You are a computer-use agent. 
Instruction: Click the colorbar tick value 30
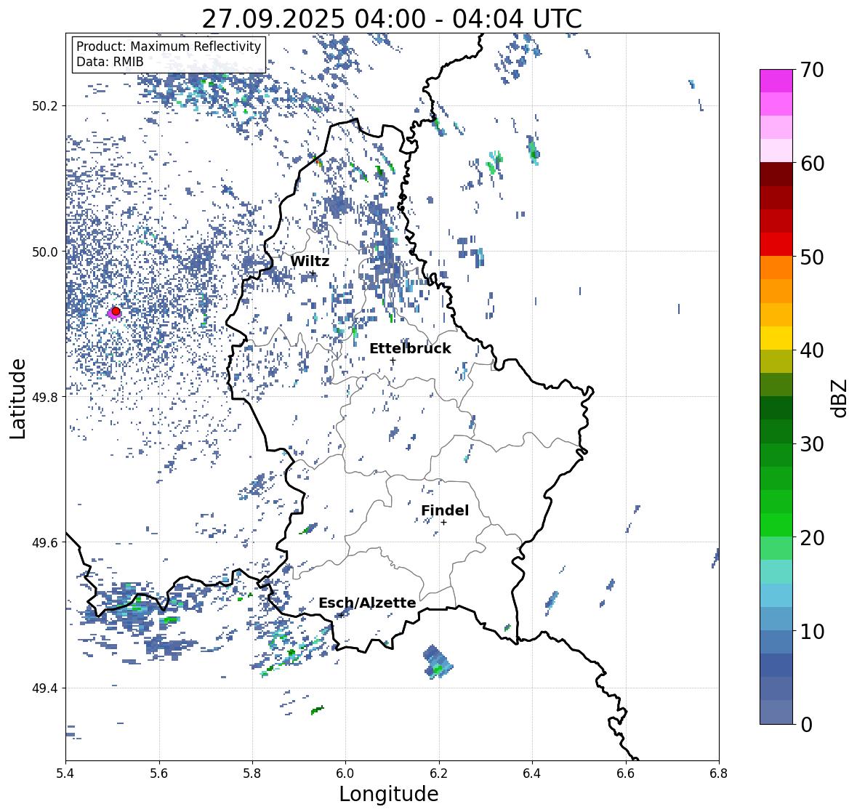812,443
